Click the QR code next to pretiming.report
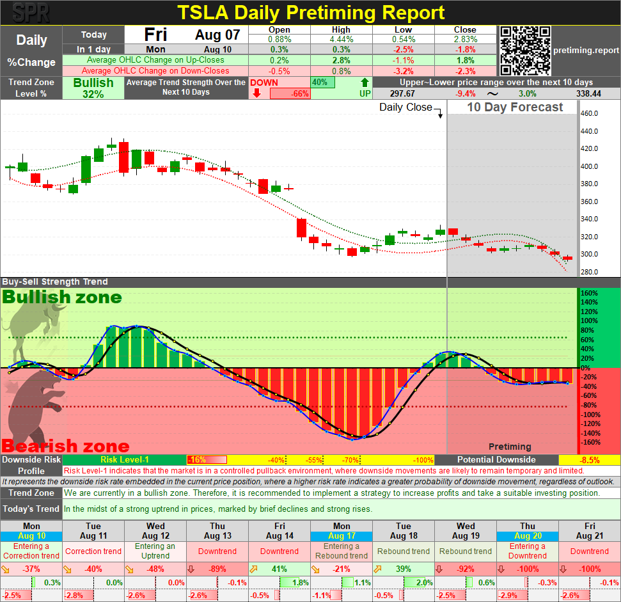Image resolution: width=621 pixels, height=602 pixels. (x=525, y=51)
